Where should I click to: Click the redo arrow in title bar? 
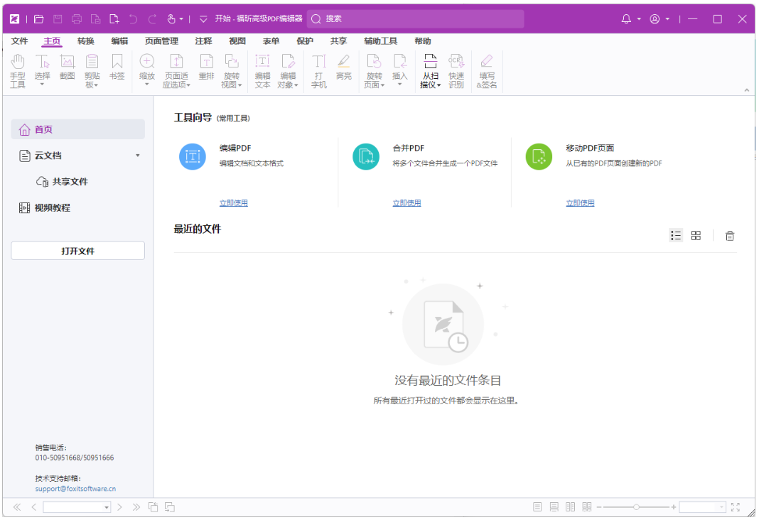pos(152,19)
